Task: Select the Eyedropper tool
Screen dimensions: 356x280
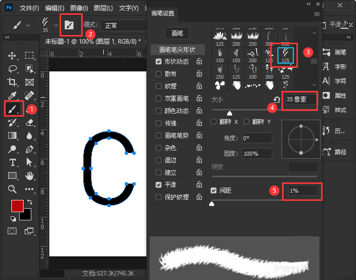Action: pos(12,96)
